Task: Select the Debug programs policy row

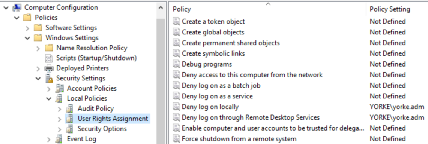Action: coord(207,64)
